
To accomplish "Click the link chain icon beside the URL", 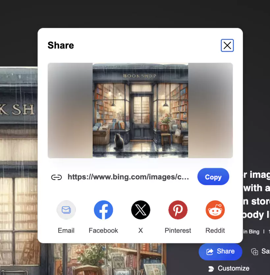I will (56, 177).
